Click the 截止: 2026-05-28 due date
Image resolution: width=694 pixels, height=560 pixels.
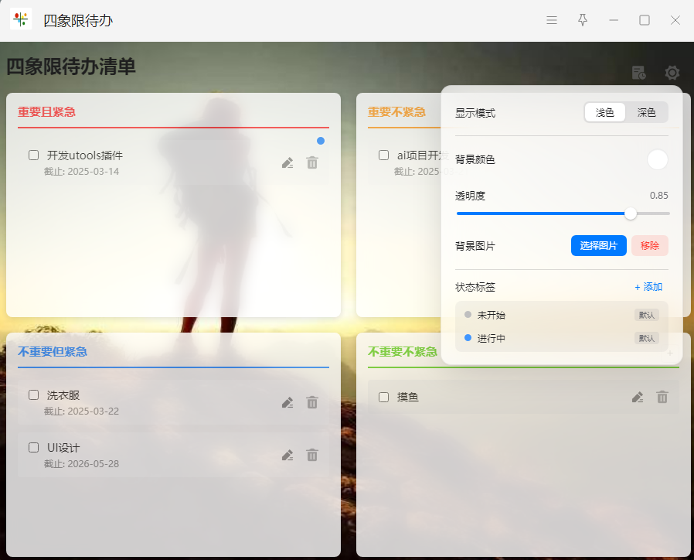pyautogui.click(x=81, y=464)
